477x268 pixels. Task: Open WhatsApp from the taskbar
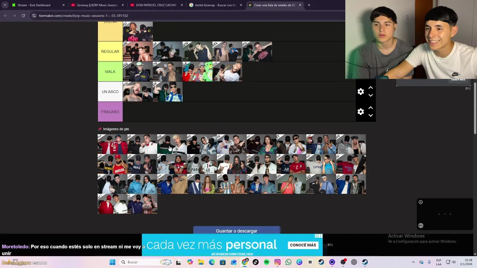tap(288, 262)
